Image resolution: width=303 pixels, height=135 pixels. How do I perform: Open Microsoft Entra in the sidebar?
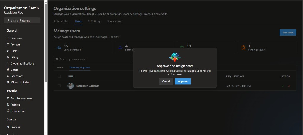point(20,83)
